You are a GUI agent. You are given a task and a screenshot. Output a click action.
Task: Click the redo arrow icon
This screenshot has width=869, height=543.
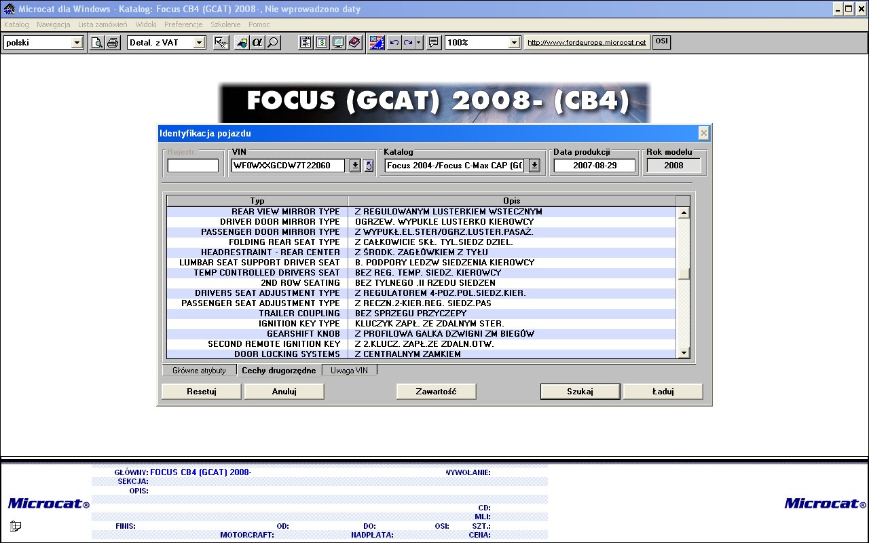[x=408, y=43]
